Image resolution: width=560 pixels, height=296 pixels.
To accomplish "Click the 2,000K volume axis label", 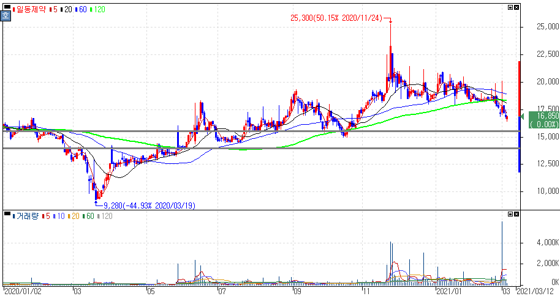I will (x=548, y=264).
